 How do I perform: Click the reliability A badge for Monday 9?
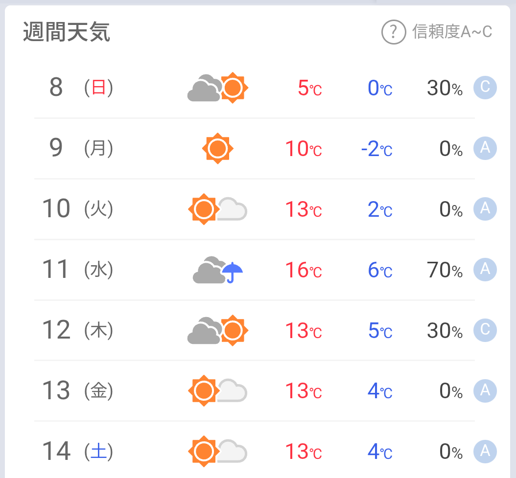tap(485, 148)
